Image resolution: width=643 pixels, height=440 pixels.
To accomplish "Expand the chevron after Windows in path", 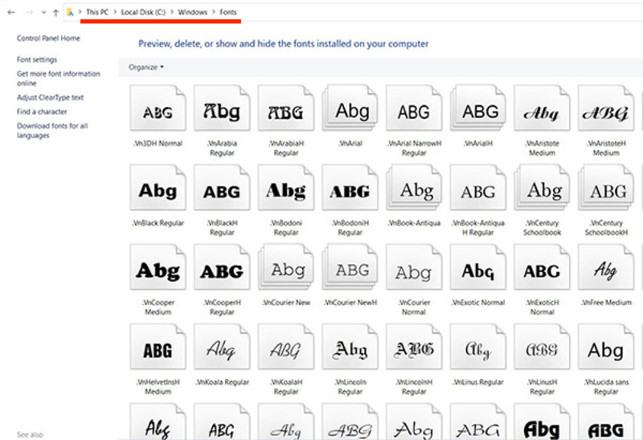I will [x=214, y=12].
